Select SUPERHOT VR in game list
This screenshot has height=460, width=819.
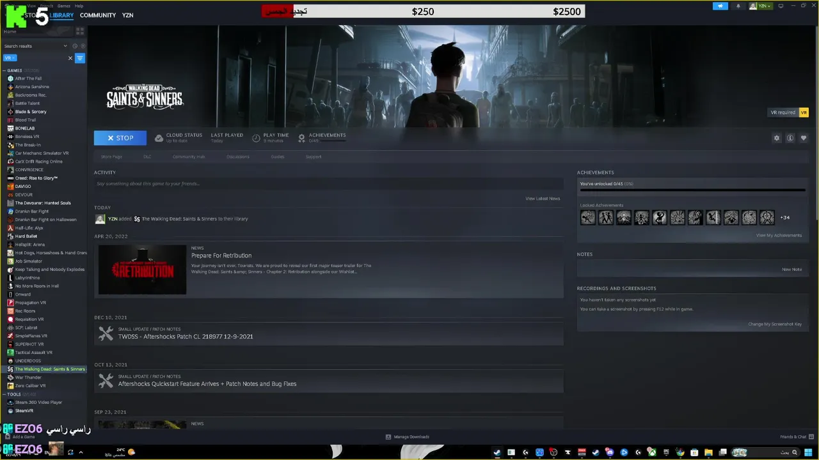tap(29, 344)
